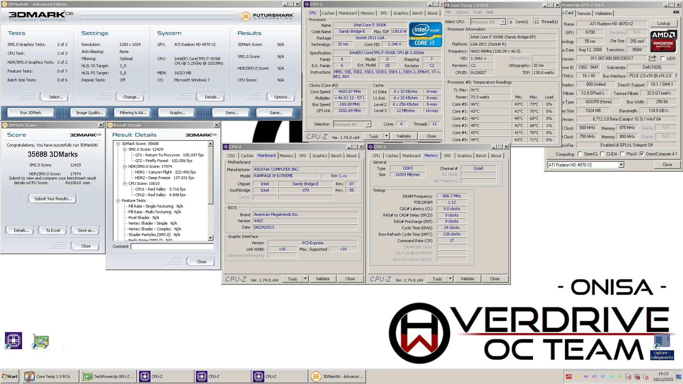Click the Result Details scrollbar down arrow

[211, 238]
